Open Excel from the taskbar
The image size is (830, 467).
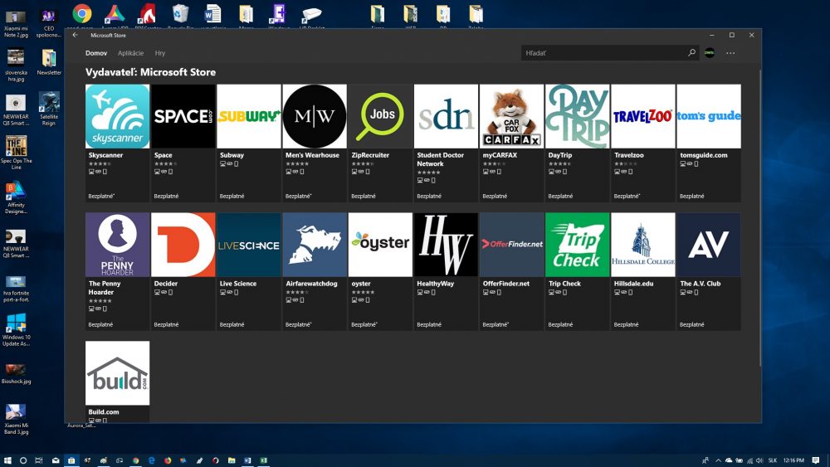tap(263, 460)
